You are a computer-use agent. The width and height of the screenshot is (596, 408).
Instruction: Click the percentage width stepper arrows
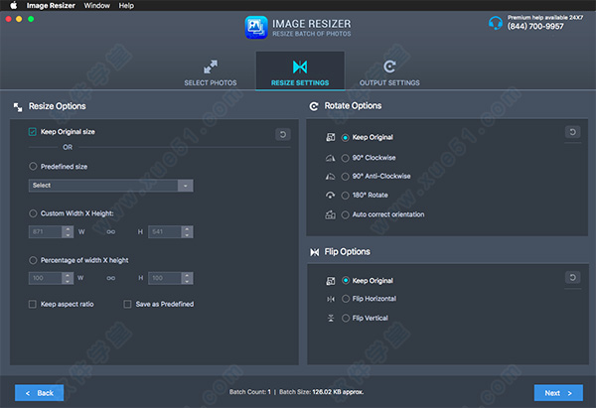click(68, 278)
